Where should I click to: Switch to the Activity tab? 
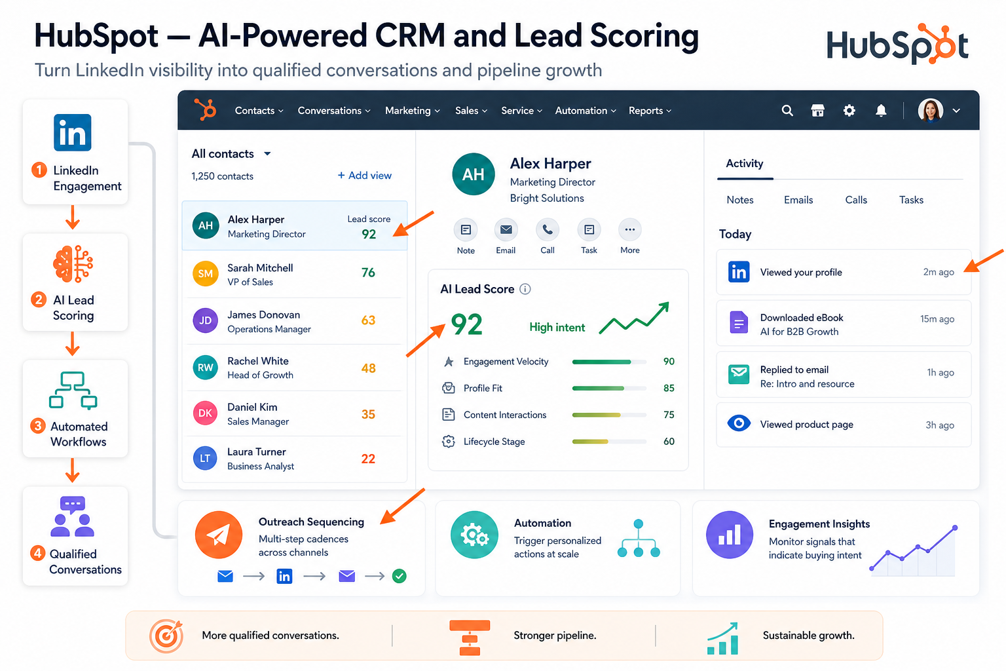coord(745,164)
